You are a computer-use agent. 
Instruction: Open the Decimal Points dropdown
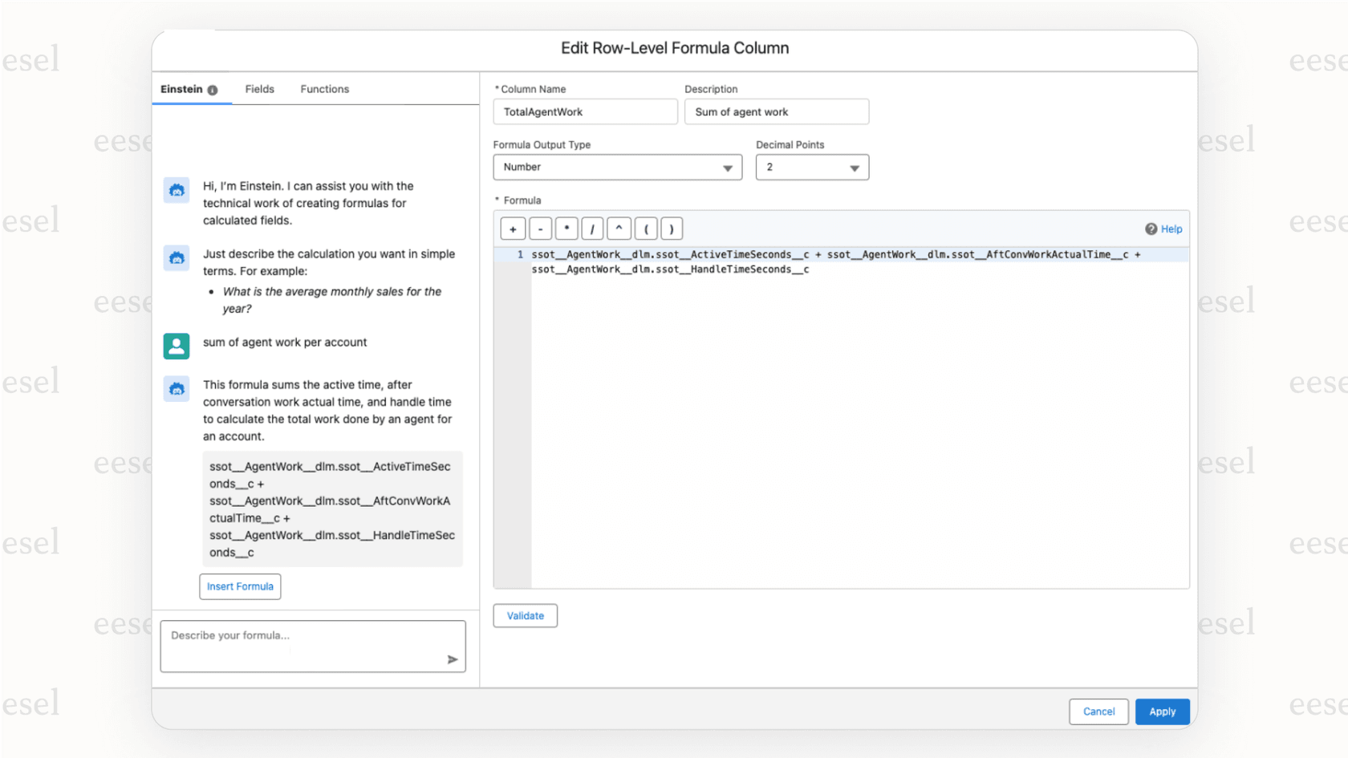pos(812,167)
